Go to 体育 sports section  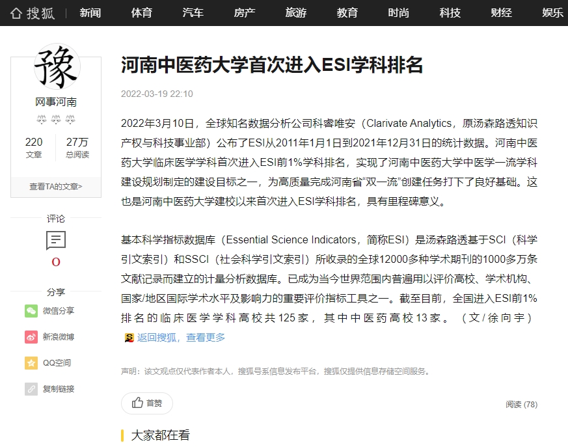tap(141, 13)
